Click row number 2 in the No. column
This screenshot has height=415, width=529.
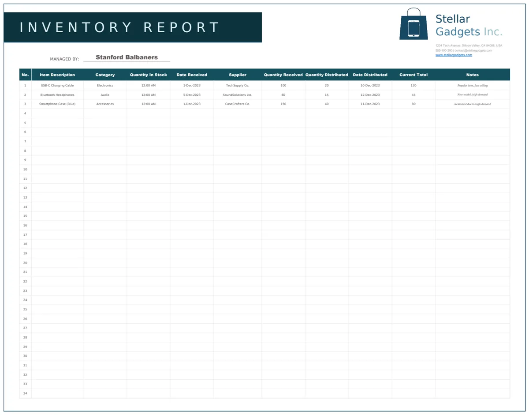tap(25, 95)
